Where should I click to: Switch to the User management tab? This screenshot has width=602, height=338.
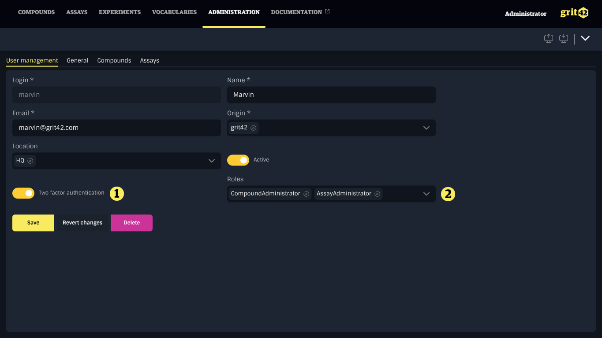32,60
